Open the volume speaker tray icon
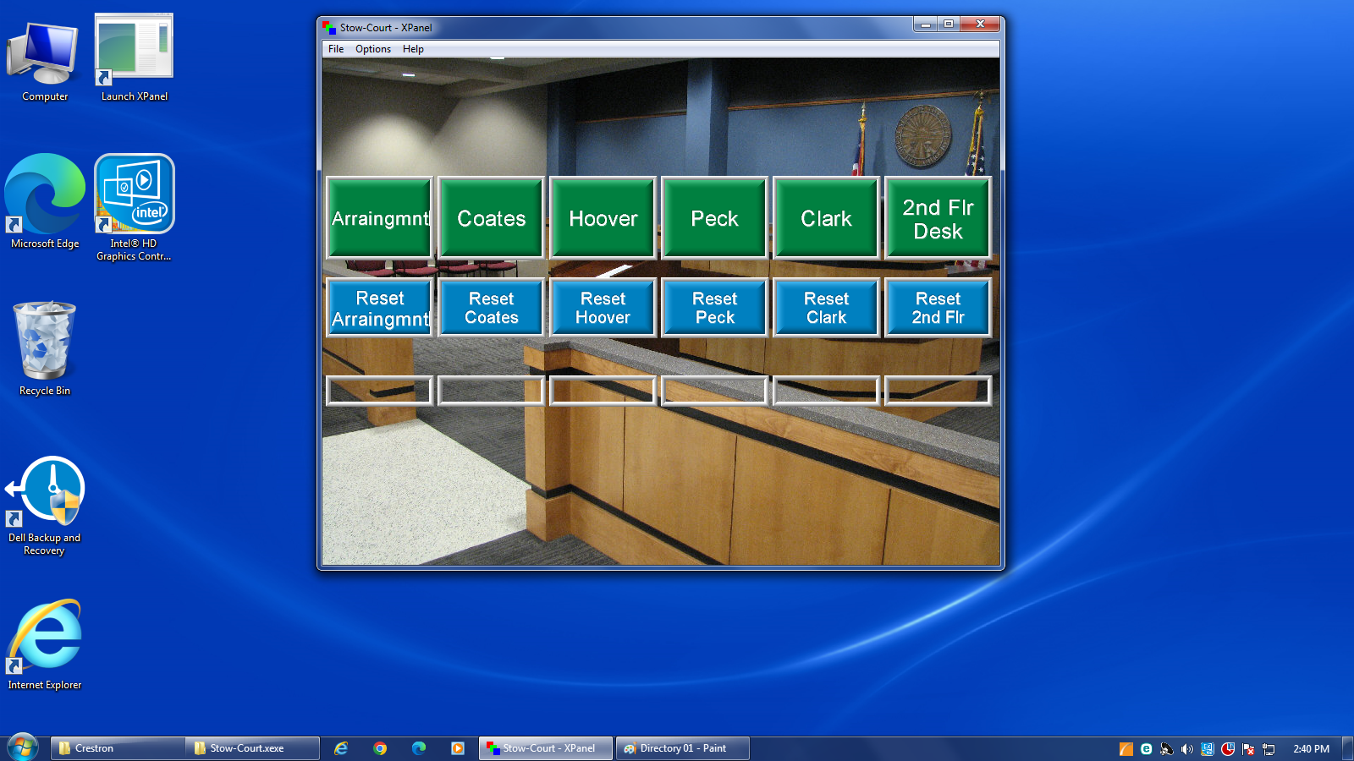This screenshot has height=761, width=1354. [x=1187, y=748]
